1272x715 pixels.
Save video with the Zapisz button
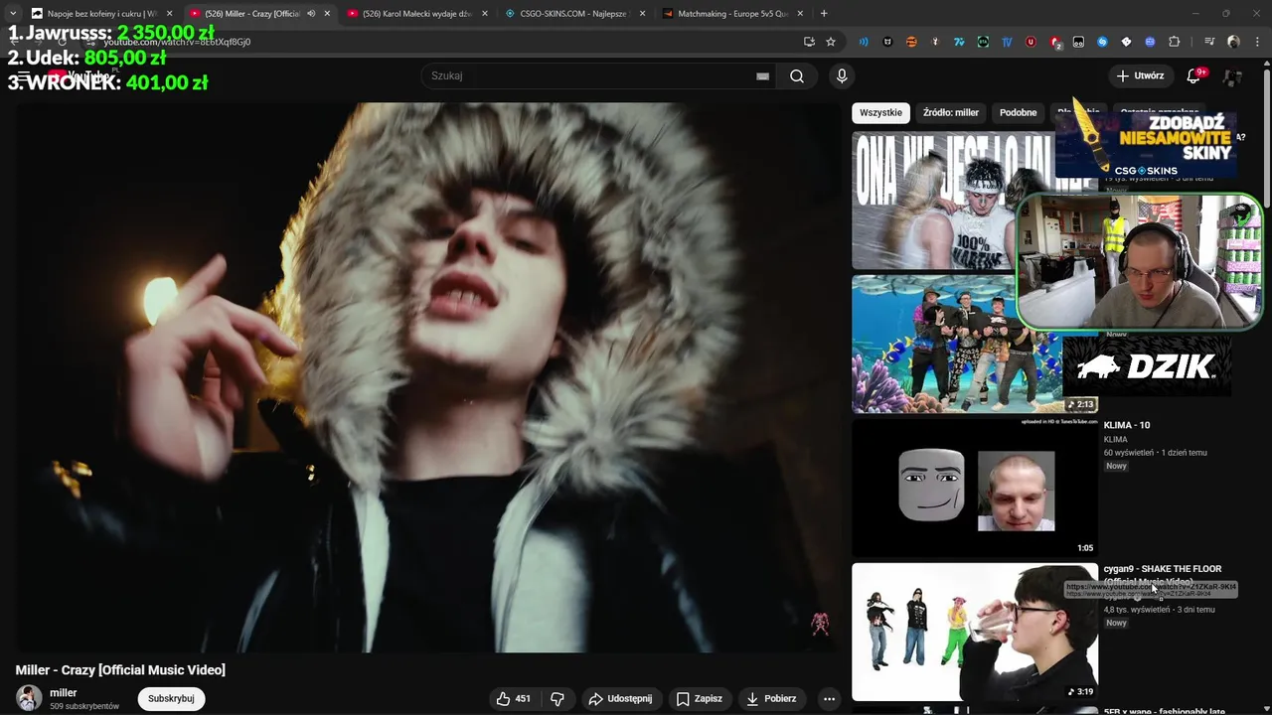[x=699, y=699]
